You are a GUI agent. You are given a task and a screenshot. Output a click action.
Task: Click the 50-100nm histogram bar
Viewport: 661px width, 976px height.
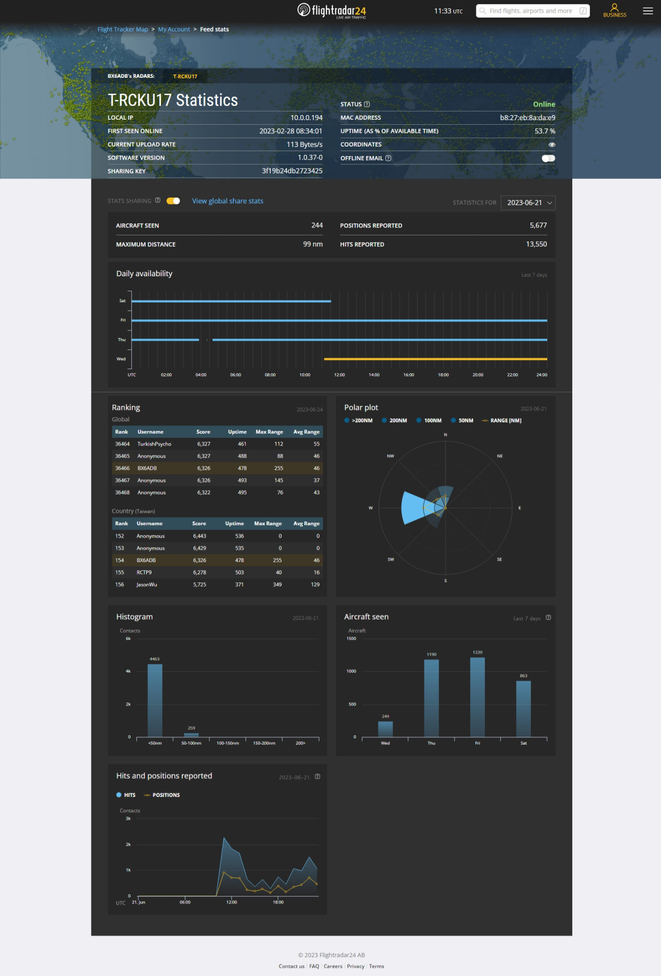(x=192, y=735)
